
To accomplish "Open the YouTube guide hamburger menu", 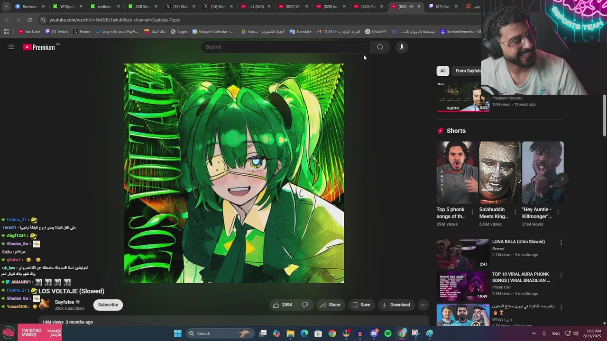I will point(11,47).
